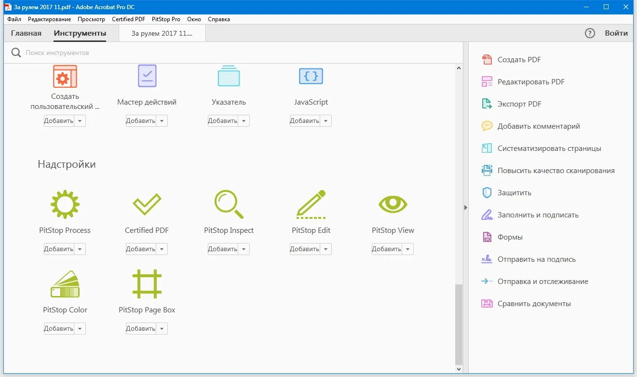637x377 pixels.
Task: Expand dropdown arrow next to PitStop Color Добавить
Action: [x=80, y=328]
